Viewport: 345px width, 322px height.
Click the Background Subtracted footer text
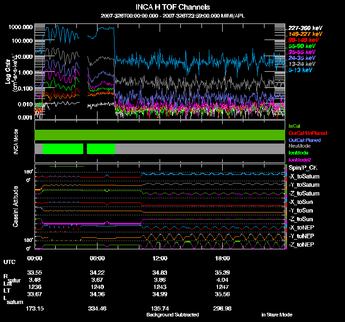point(172,315)
